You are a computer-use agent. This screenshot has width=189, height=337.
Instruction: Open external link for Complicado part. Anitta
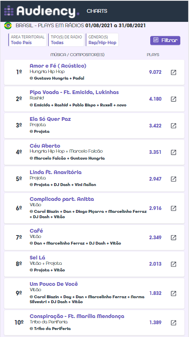tap(173, 208)
